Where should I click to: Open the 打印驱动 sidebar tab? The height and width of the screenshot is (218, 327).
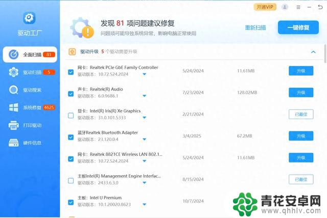pyautogui.click(x=30, y=125)
